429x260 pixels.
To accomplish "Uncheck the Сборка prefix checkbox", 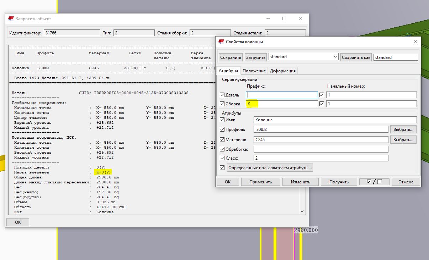I will coord(222,104).
